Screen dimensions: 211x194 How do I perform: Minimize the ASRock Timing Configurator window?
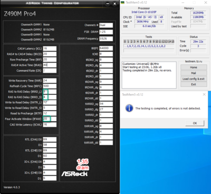point(108,4)
